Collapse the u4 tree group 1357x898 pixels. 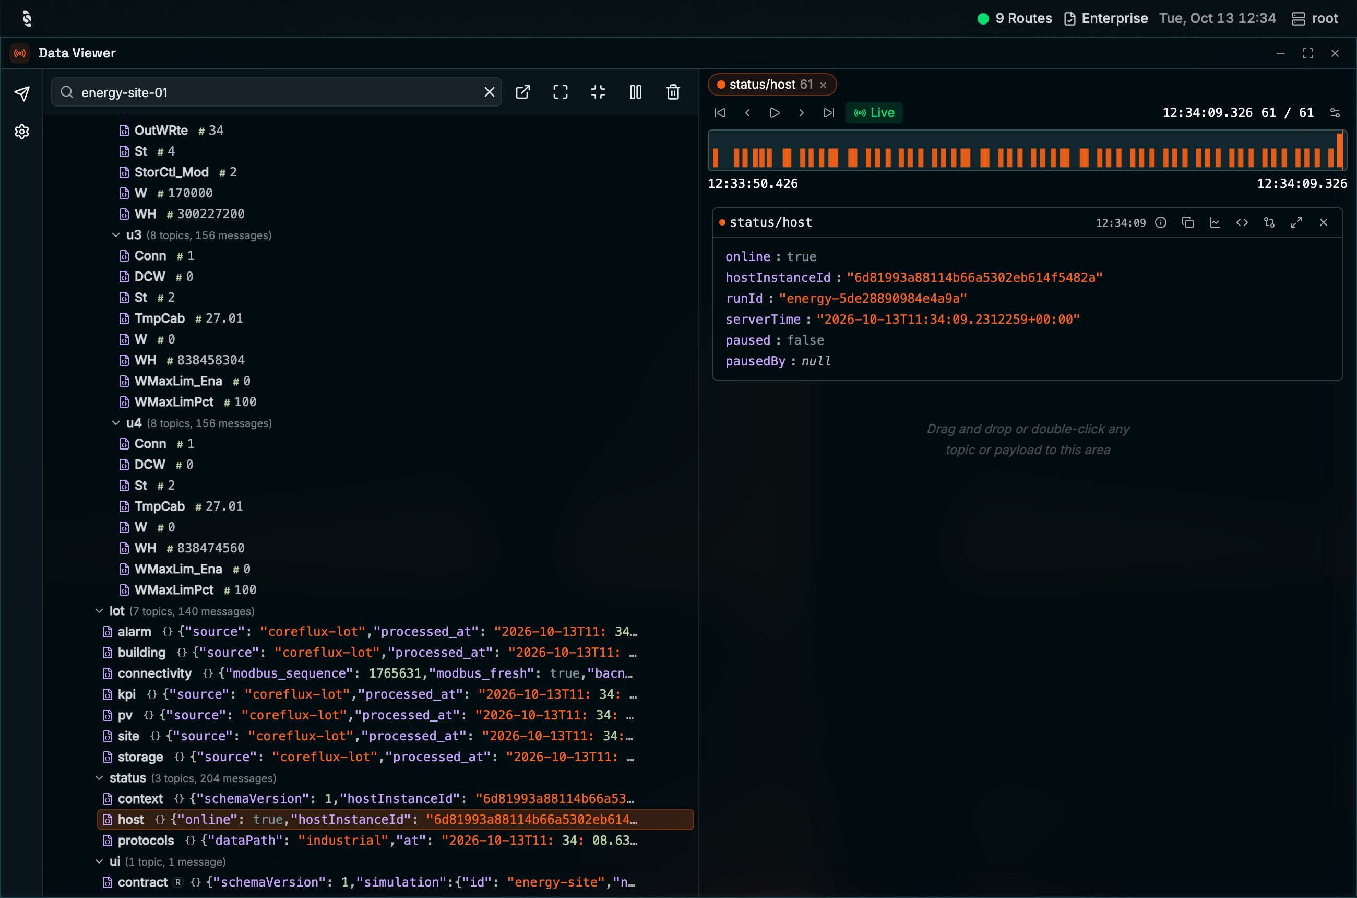point(116,423)
